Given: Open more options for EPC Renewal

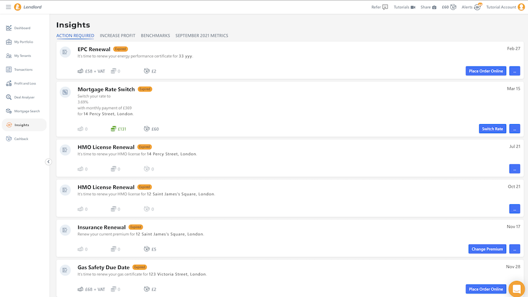Looking at the screenshot, I should (514, 71).
